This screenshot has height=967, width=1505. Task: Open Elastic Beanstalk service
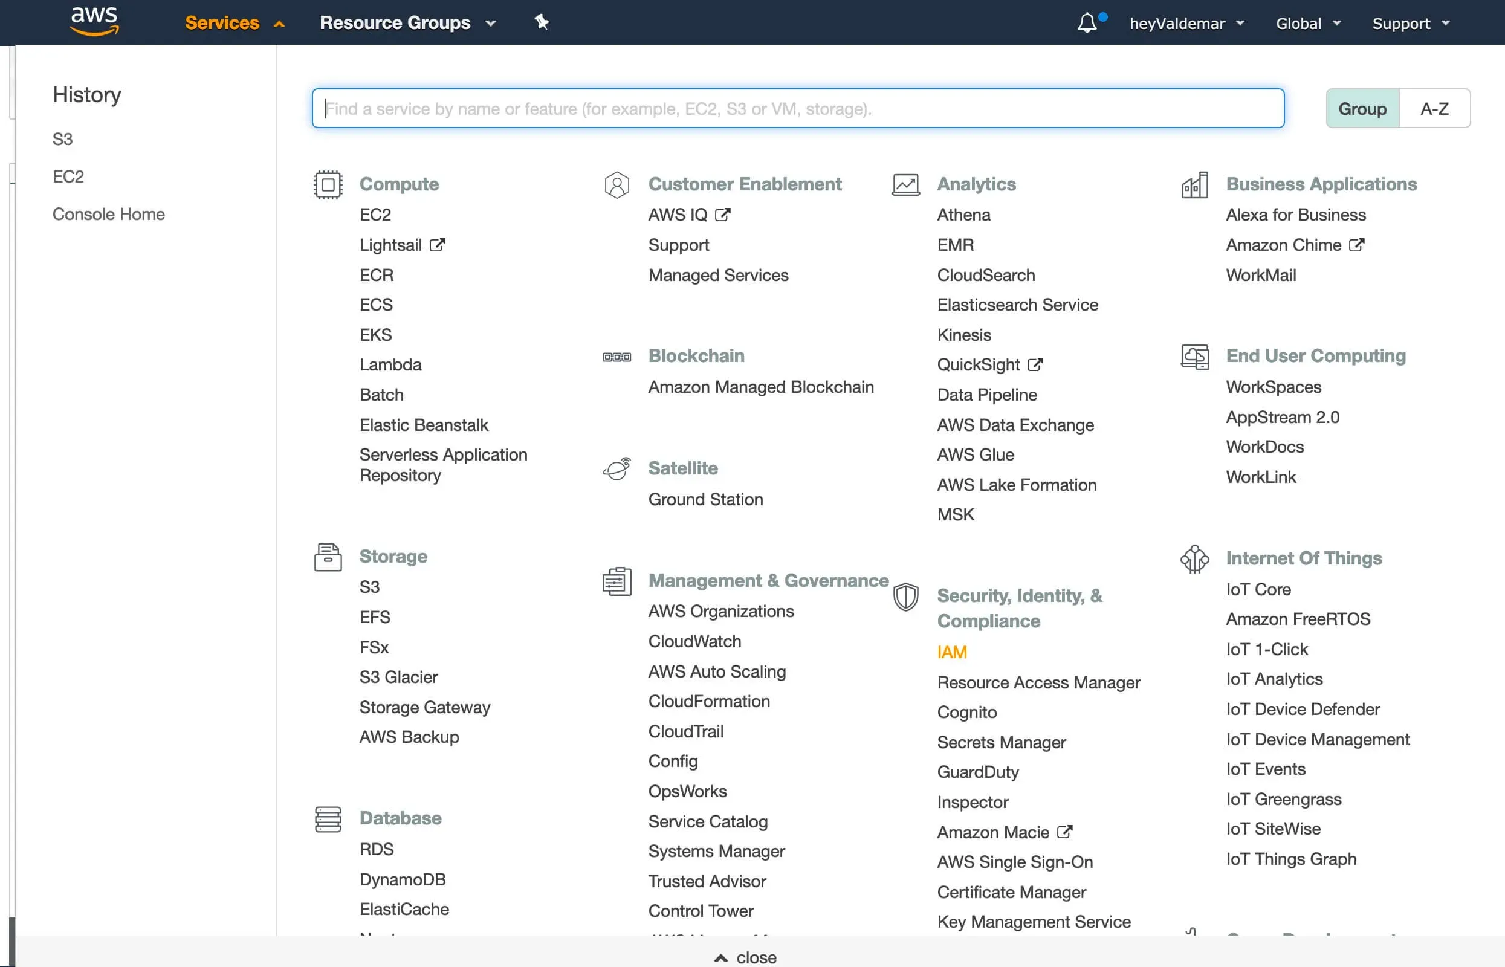[424, 425]
